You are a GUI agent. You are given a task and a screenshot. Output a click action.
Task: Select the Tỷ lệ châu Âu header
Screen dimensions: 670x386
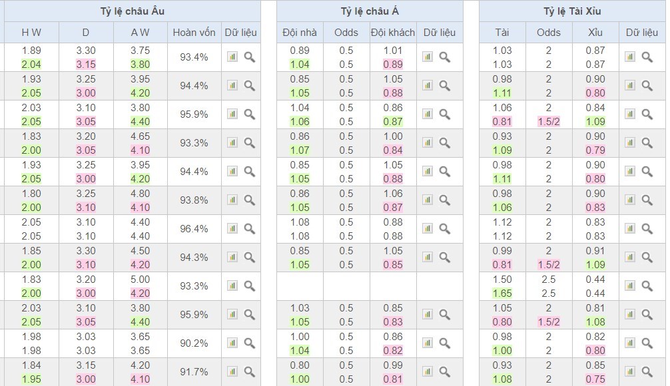[x=133, y=11]
